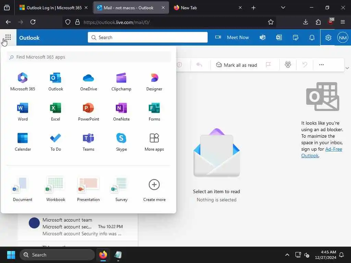This screenshot has height=263, width=351.
Task: Open Word from the app launcher
Action: click(23, 112)
